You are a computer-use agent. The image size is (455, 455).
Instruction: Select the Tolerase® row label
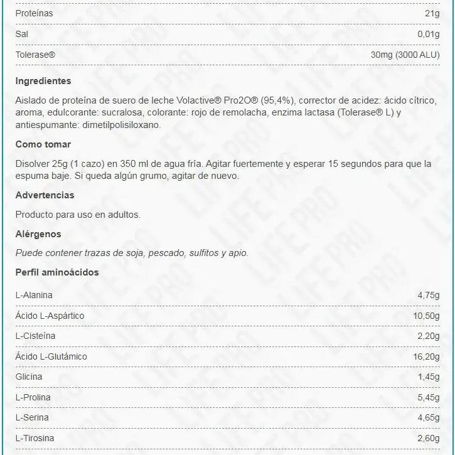click(x=35, y=55)
